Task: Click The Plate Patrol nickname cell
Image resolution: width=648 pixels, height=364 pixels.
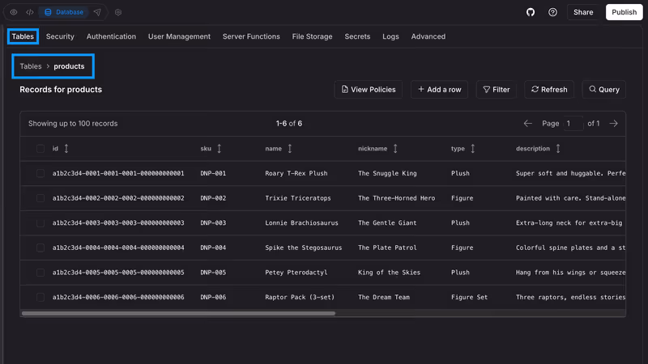Action: point(387,248)
